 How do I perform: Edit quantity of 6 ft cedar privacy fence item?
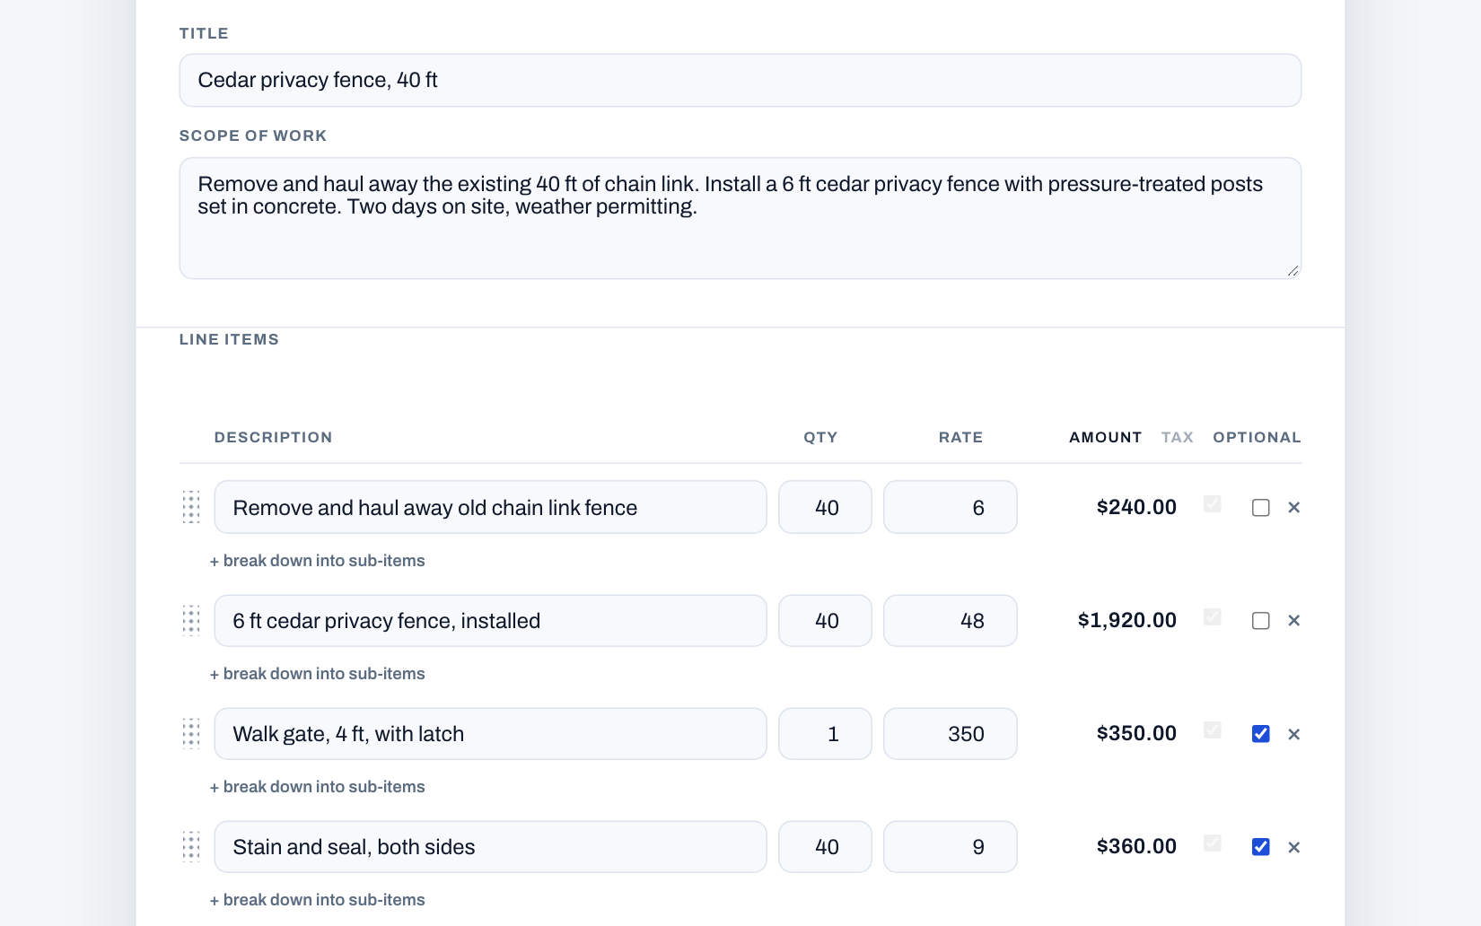coord(825,620)
